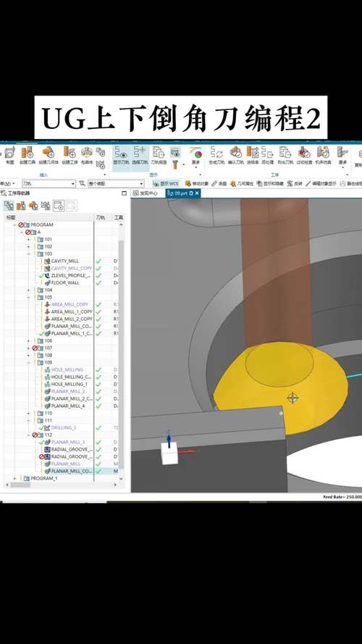The image size is (362, 644).
Task: Expand folder 101 in program tree
Action: tap(28, 239)
